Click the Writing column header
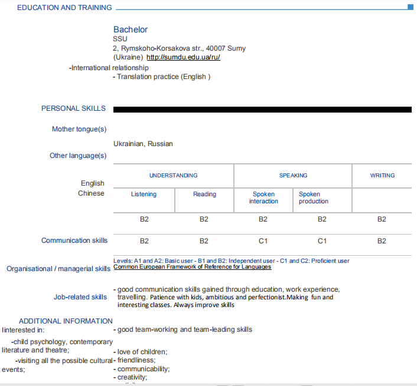Viewport: 417px width, 386px height. point(382,176)
